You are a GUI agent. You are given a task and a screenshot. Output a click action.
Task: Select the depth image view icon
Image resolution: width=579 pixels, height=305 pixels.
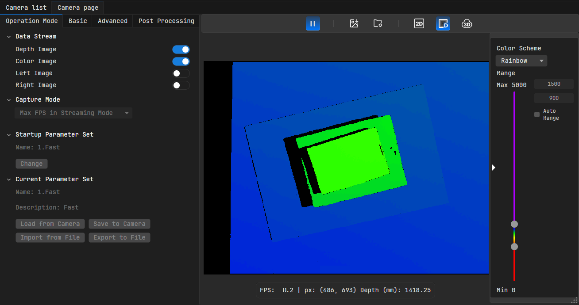(x=443, y=24)
